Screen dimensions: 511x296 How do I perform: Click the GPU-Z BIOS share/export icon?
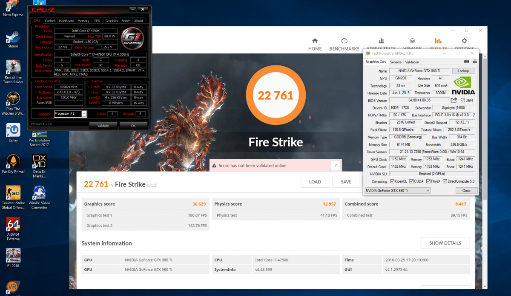pyautogui.click(x=454, y=100)
